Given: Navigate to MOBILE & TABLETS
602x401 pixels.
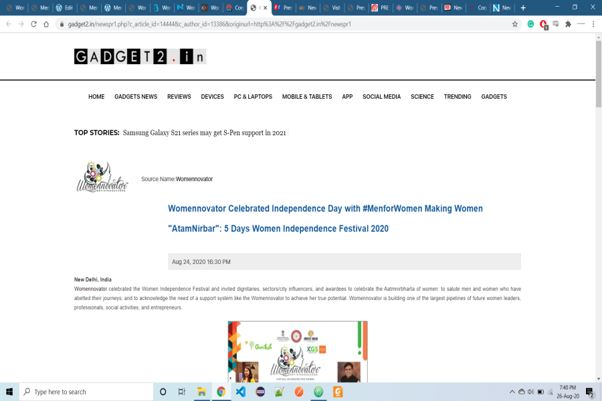Looking at the screenshot, I should tap(307, 97).
